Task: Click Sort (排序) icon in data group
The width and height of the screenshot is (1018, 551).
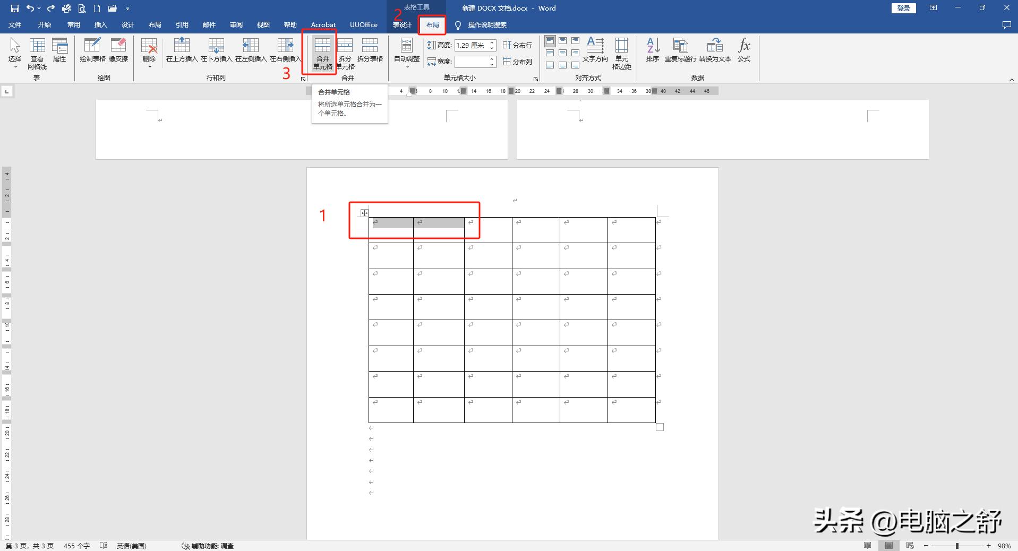Action: coord(653,51)
